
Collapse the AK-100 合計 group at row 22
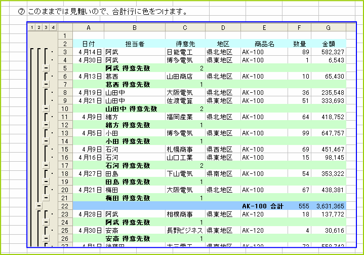pos(39,206)
